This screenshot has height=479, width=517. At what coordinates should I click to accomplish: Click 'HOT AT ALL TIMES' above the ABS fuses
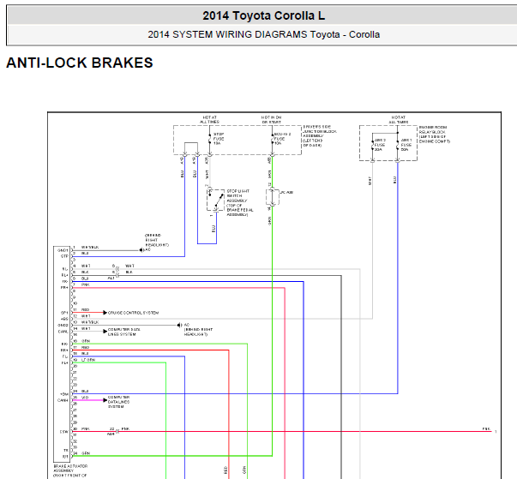(x=398, y=120)
